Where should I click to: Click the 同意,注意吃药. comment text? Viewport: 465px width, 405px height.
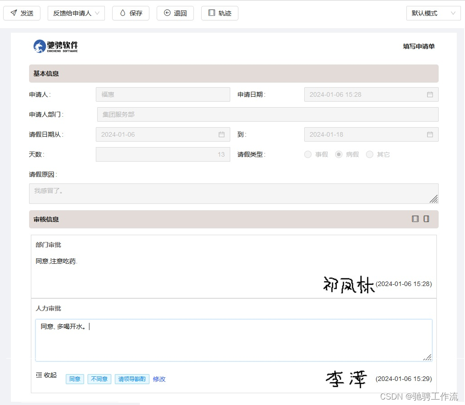point(56,261)
